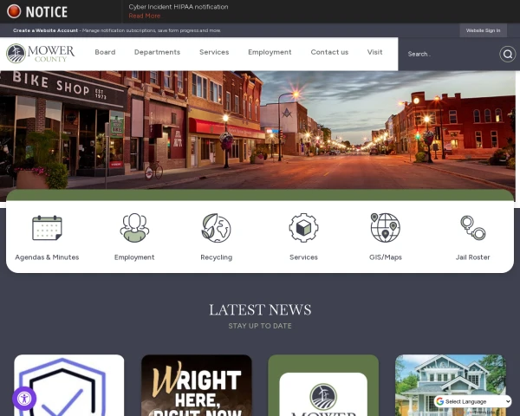Screen dimensions: 520x416
Task: Follow the Read More notice link
Action: (x=144, y=16)
